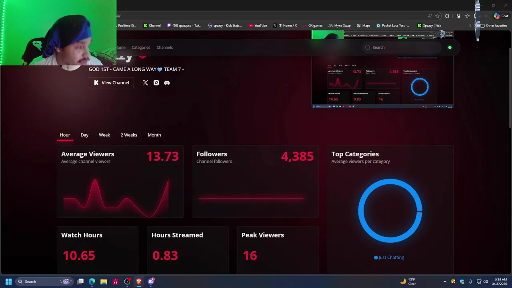Open the red A app on taskbar
Image resolution: width=512 pixels, height=288 pixels.
116,282
